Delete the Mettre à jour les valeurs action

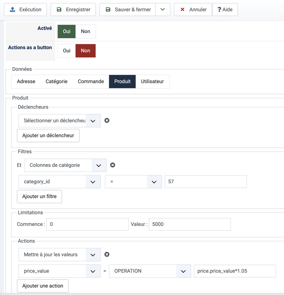tap(107, 254)
